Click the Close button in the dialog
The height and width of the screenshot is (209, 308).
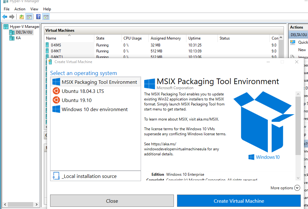(112, 201)
